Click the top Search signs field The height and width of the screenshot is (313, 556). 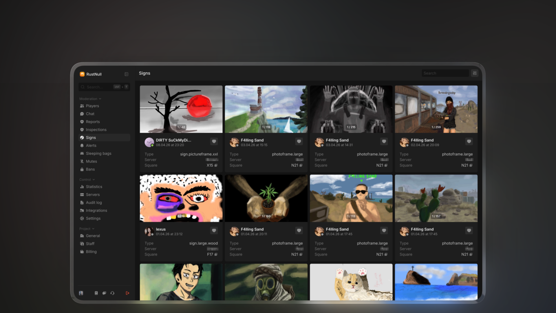(x=445, y=73)
